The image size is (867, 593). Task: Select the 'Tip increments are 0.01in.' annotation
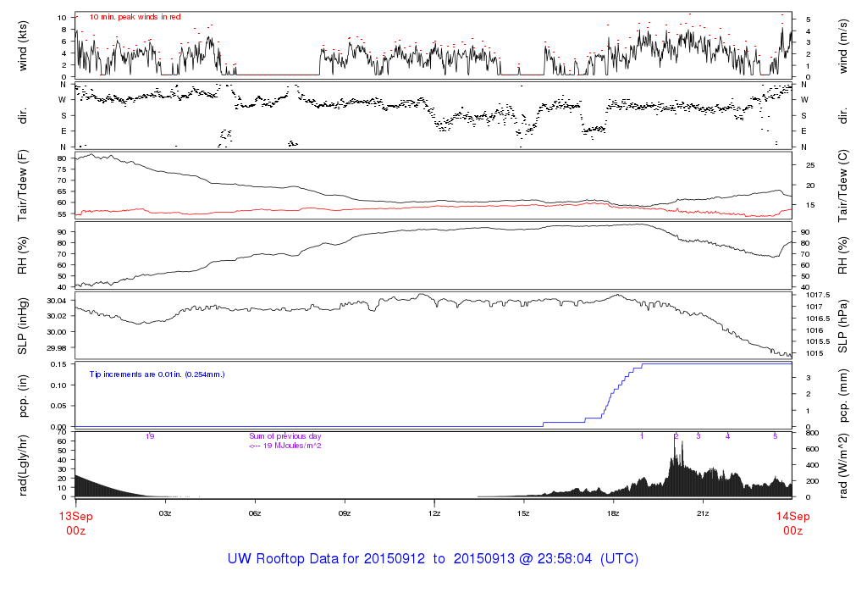157,374
